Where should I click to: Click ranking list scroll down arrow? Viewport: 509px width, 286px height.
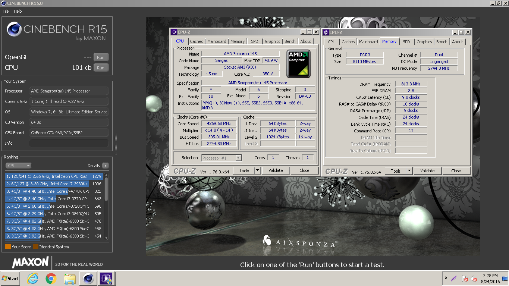(x=106, y=238)
